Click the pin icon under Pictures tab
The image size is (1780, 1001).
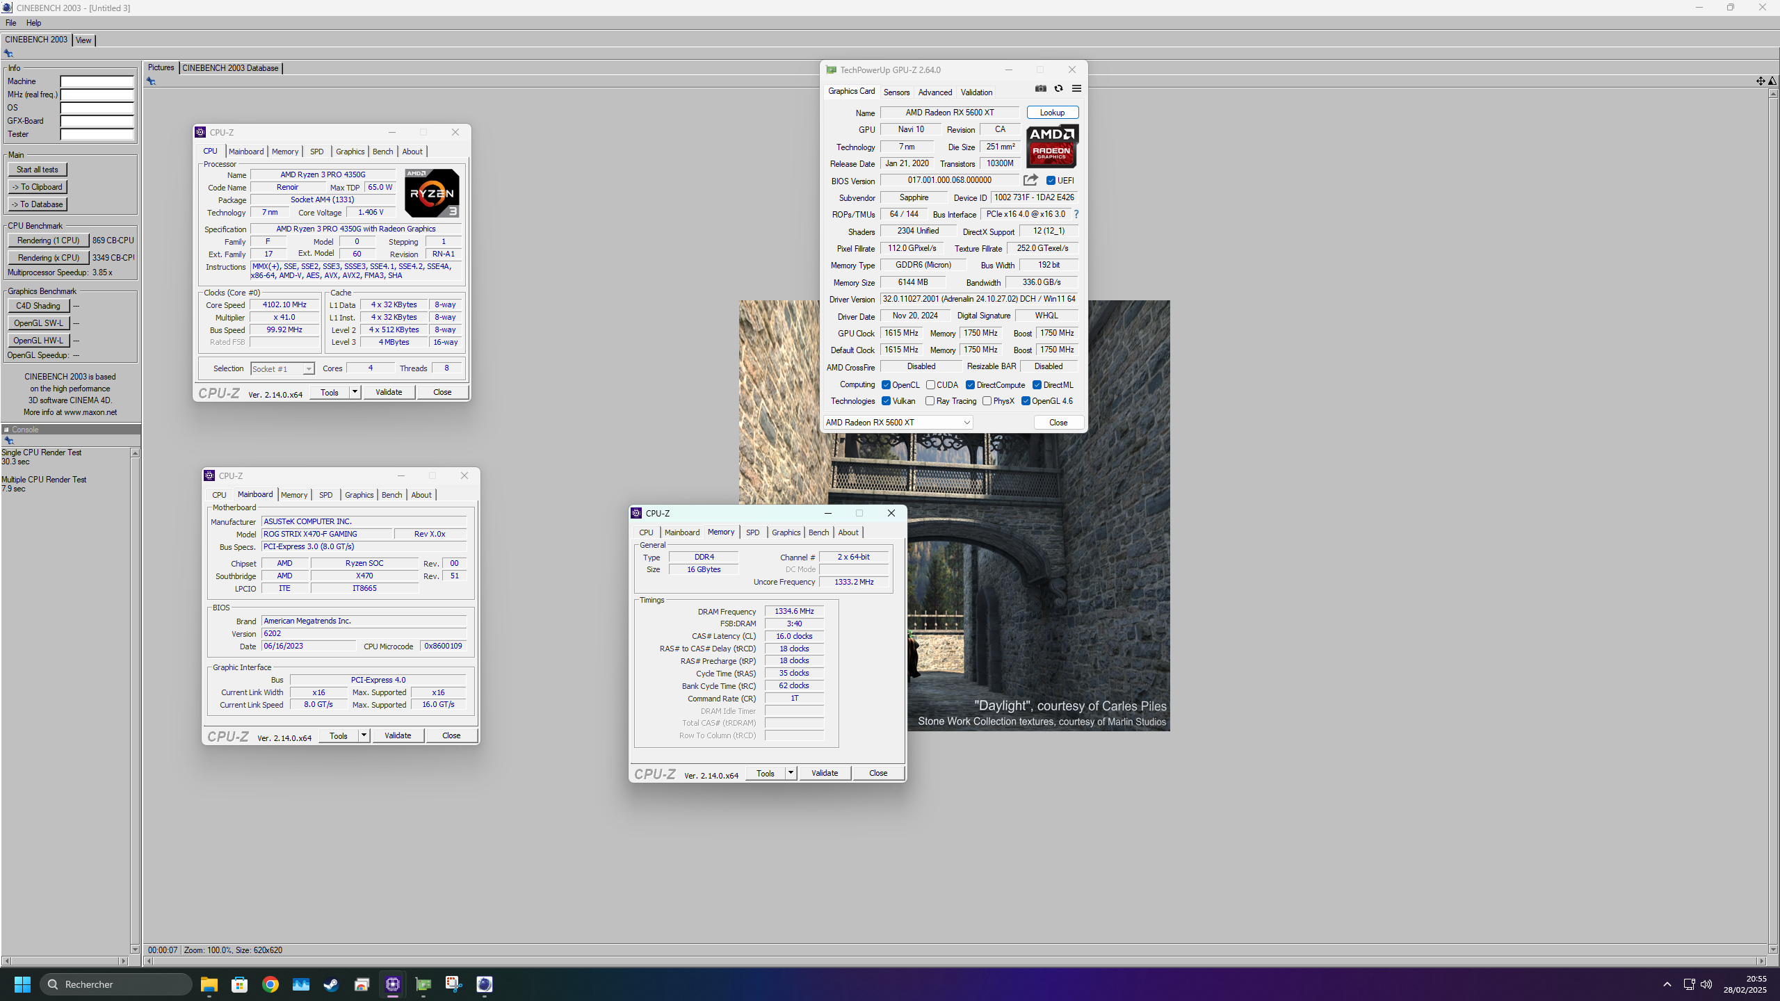pos(151,81)
